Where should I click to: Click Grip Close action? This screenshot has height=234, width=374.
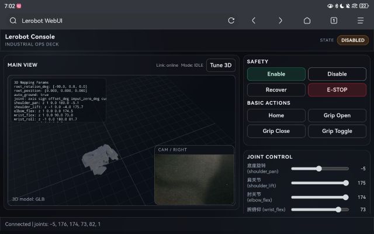point(276,131)
